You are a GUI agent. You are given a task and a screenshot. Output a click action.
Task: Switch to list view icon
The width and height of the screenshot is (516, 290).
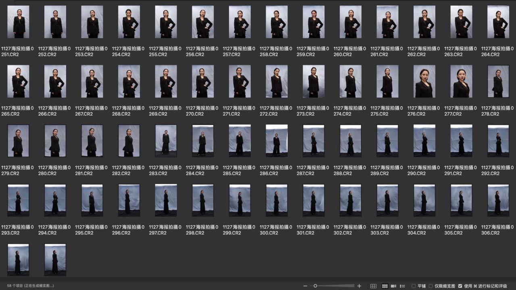click(x=402, y=286)
